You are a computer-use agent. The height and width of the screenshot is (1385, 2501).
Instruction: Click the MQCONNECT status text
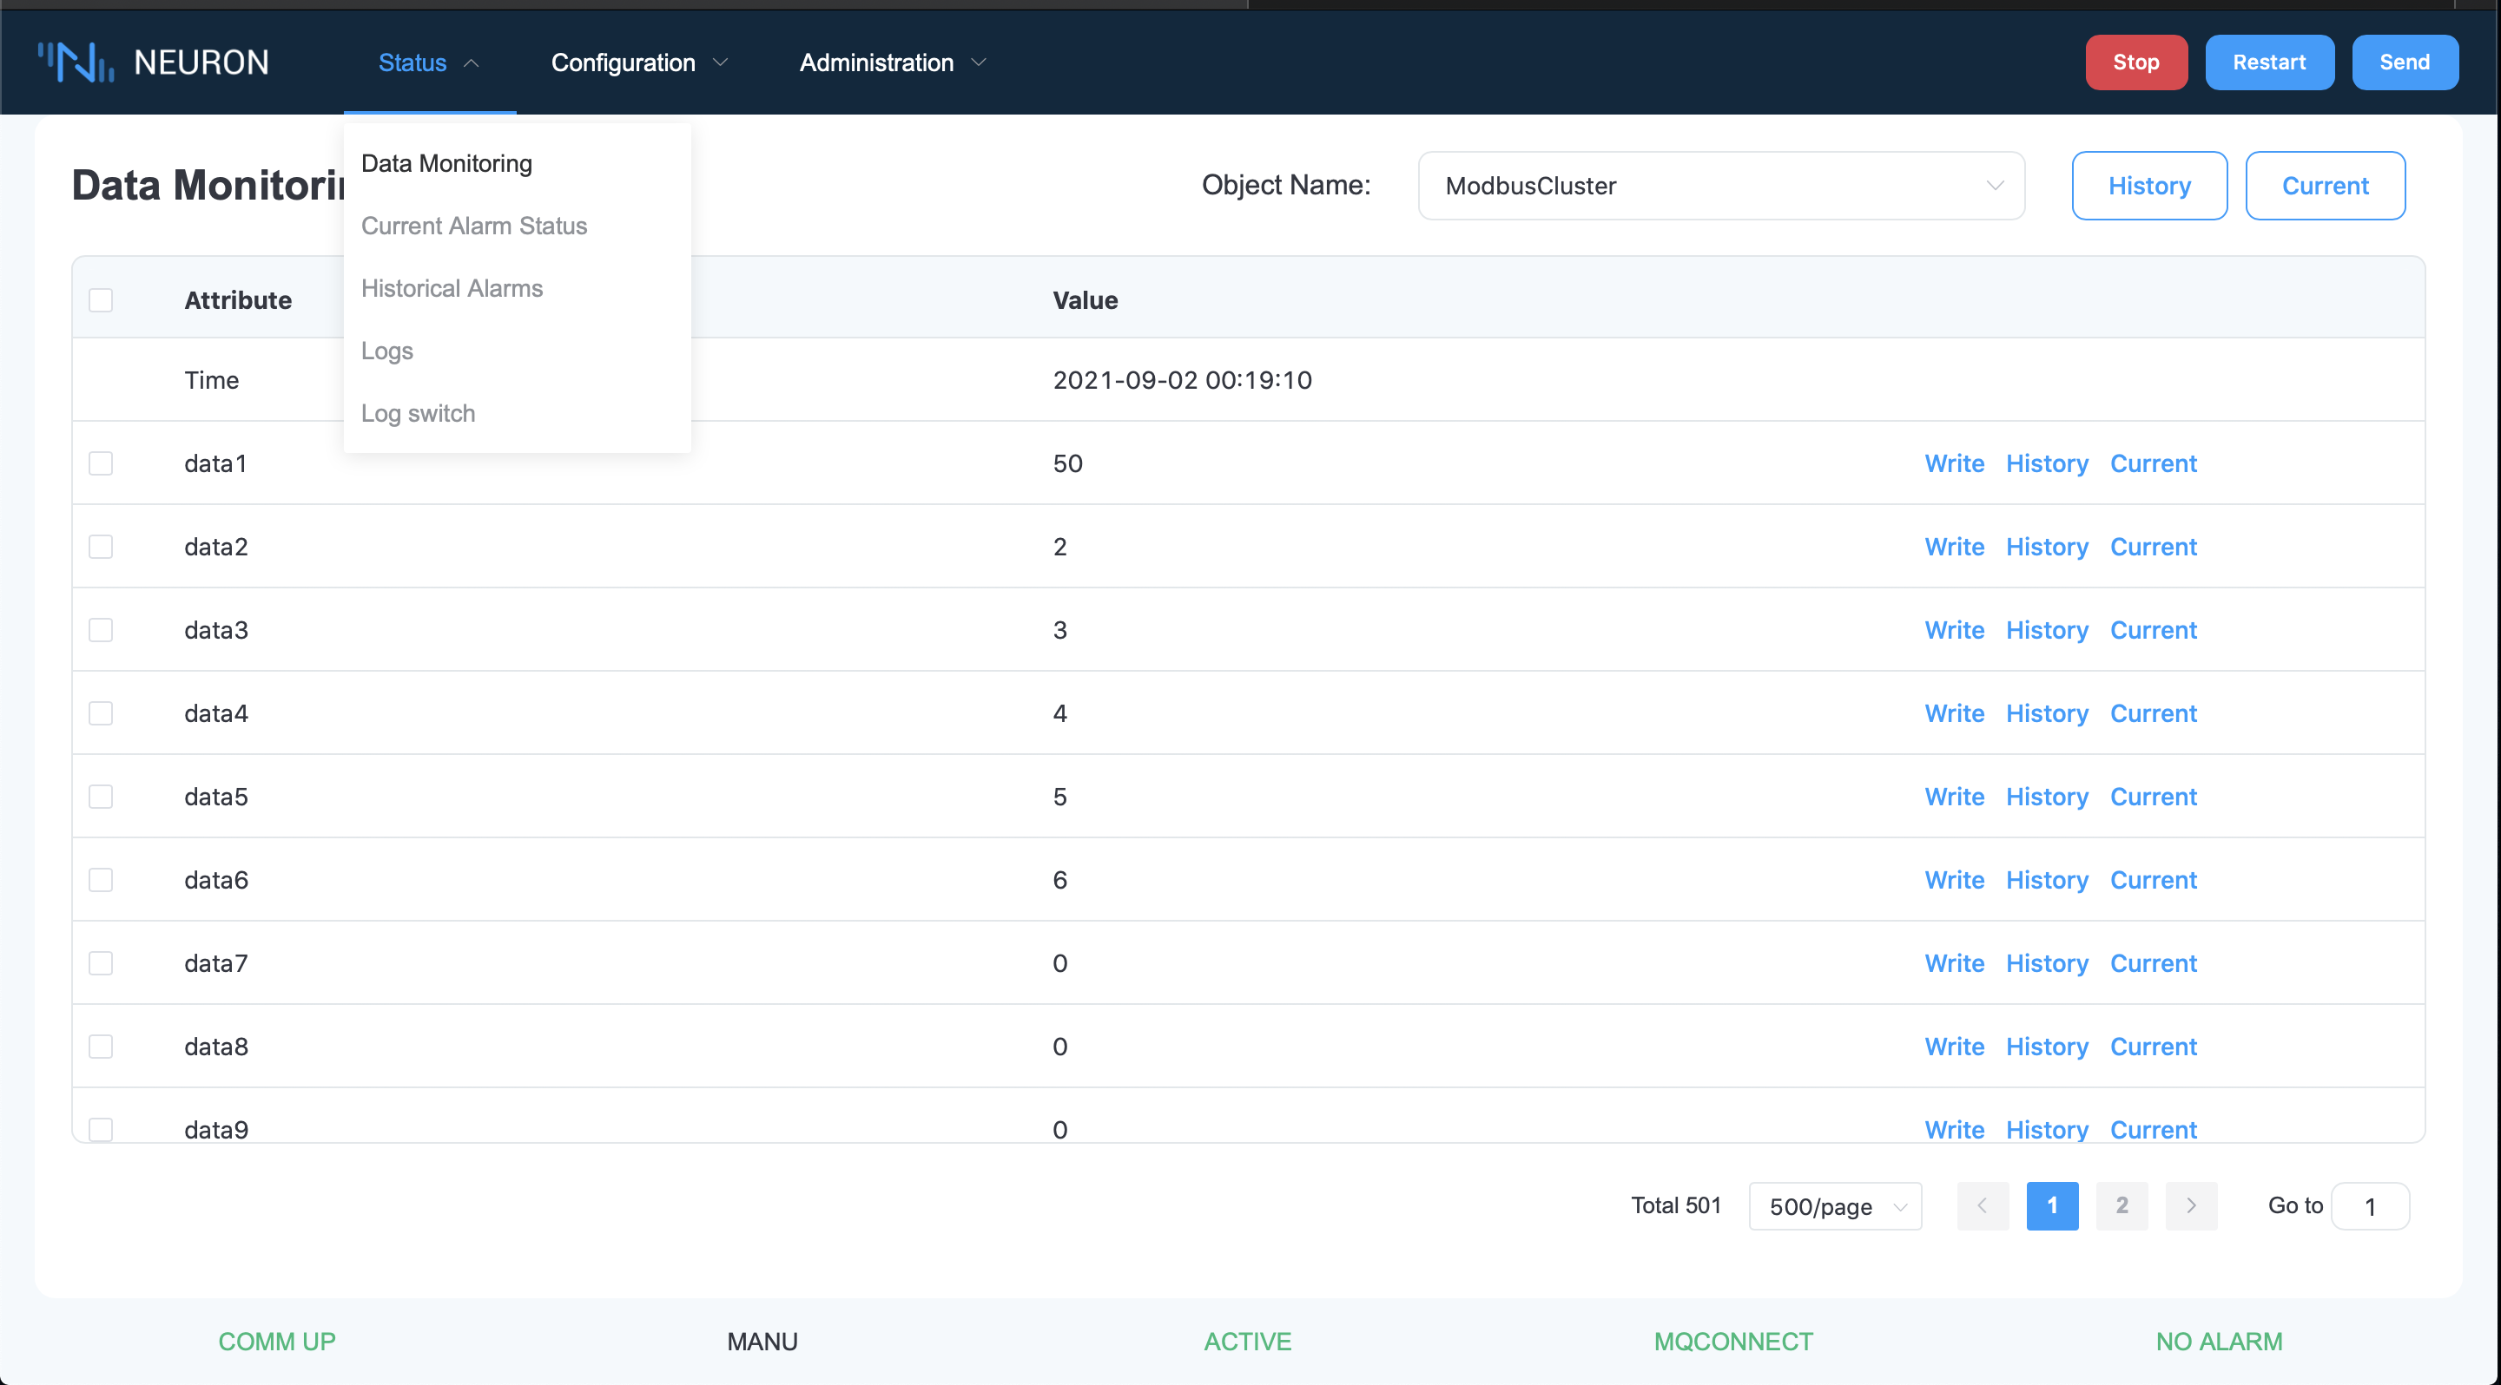point(1733,1342)
